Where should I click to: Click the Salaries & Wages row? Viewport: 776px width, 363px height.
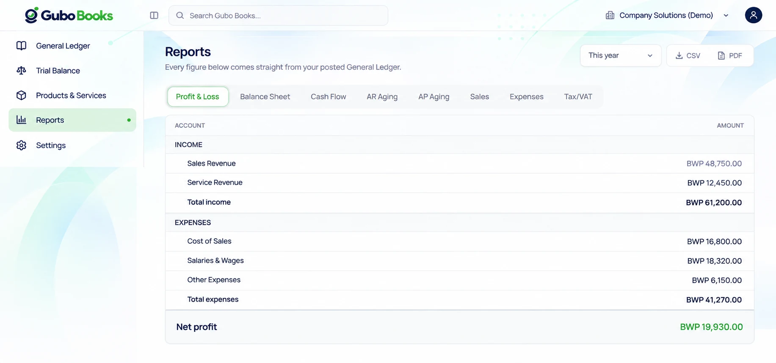459,261
